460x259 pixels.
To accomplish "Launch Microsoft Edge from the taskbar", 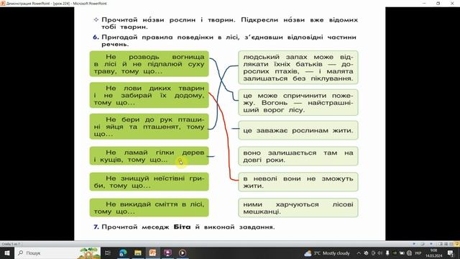I will tap(123, 253).
